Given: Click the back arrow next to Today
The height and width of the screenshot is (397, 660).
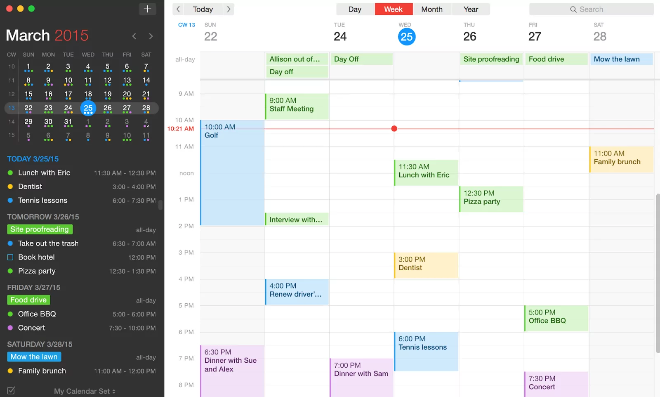Looking at the screenshot, I should tap(177, 9).
